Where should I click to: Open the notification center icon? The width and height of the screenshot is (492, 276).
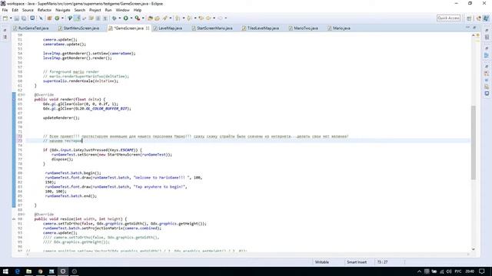(x=482, y=271)
